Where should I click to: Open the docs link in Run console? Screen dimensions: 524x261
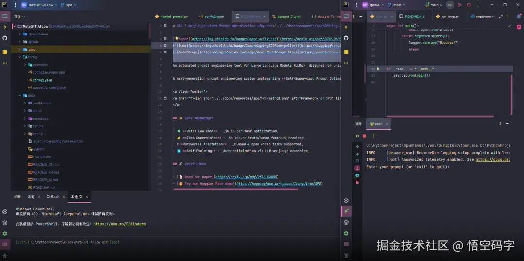pyautogui.click(x=493, y=160)
